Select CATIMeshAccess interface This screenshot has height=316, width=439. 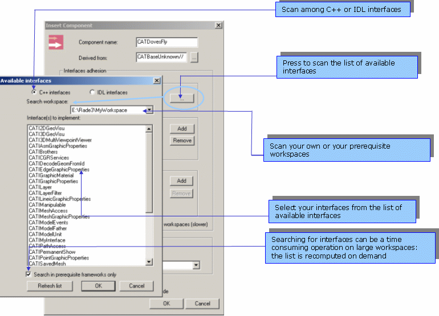(x=48, y=211)
